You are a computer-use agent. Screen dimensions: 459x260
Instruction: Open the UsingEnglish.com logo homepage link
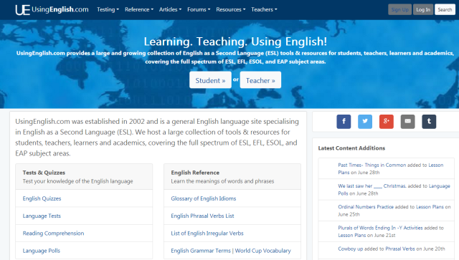(52, 9)
